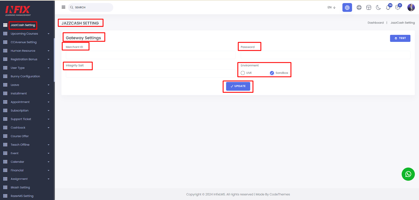Open the Event menu label

(x=15, y=153)
